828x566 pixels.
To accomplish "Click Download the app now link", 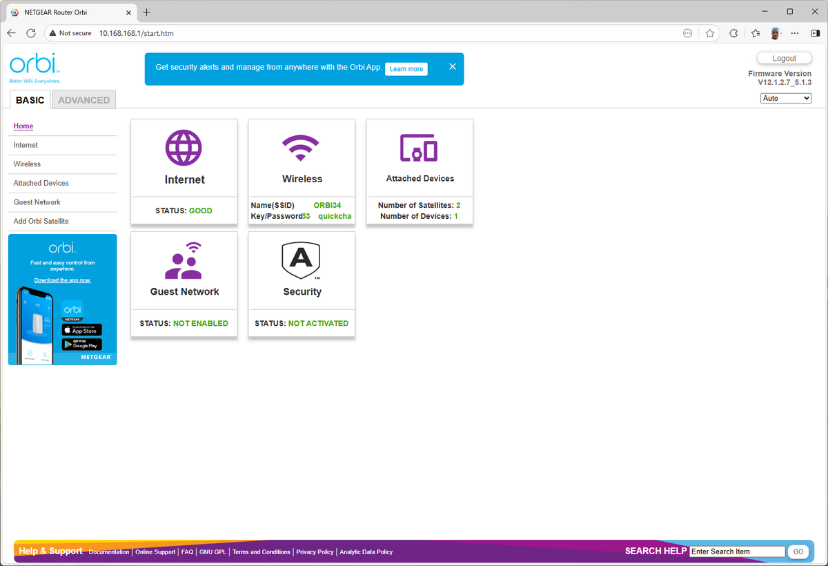I will (x=62, y=280).
